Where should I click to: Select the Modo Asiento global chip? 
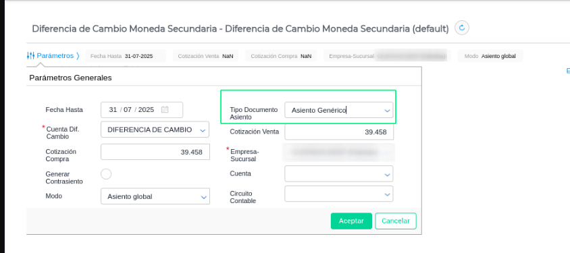(x=490, y=56)
